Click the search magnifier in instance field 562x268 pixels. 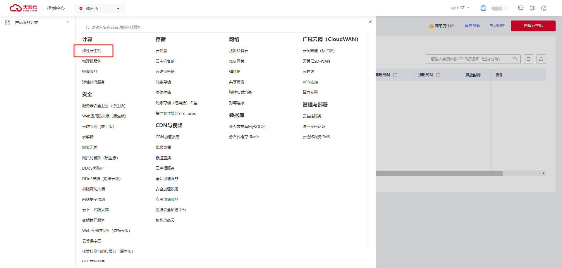[x=515, y=59]
